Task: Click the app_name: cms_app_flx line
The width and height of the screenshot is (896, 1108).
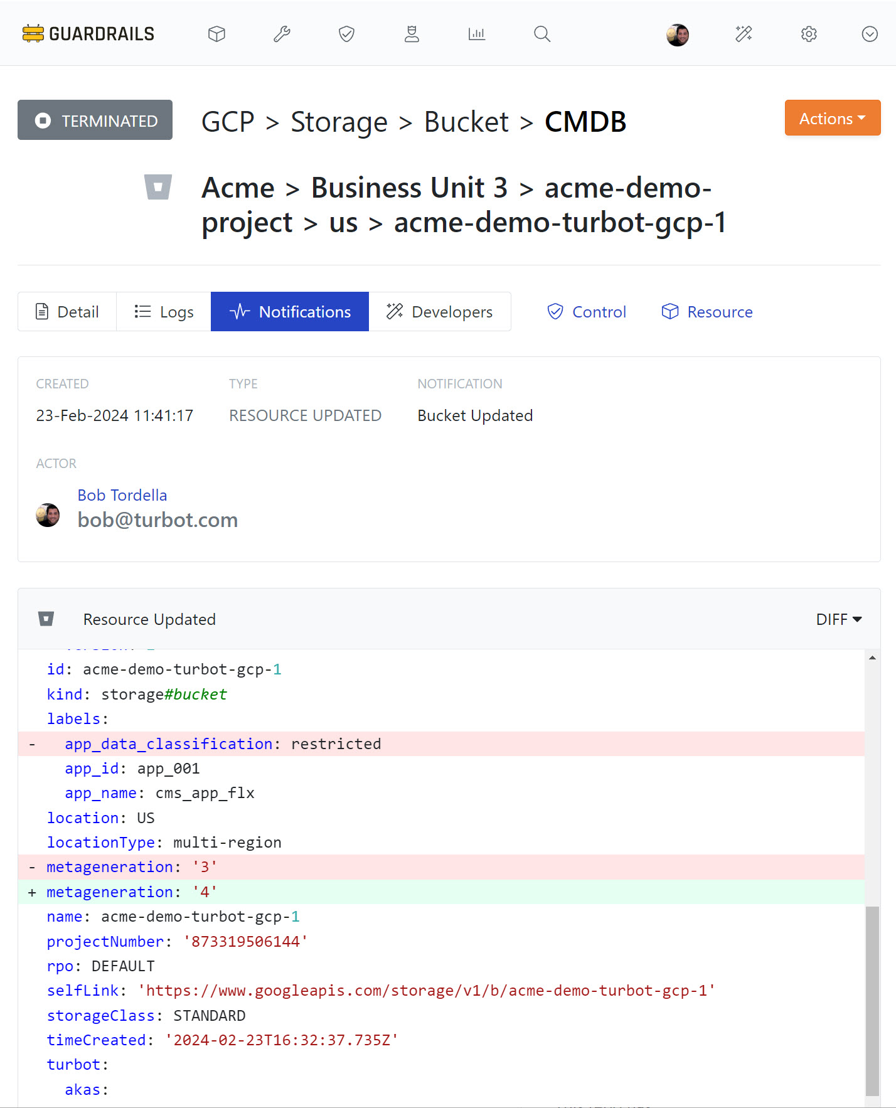Action: point(159,793)
